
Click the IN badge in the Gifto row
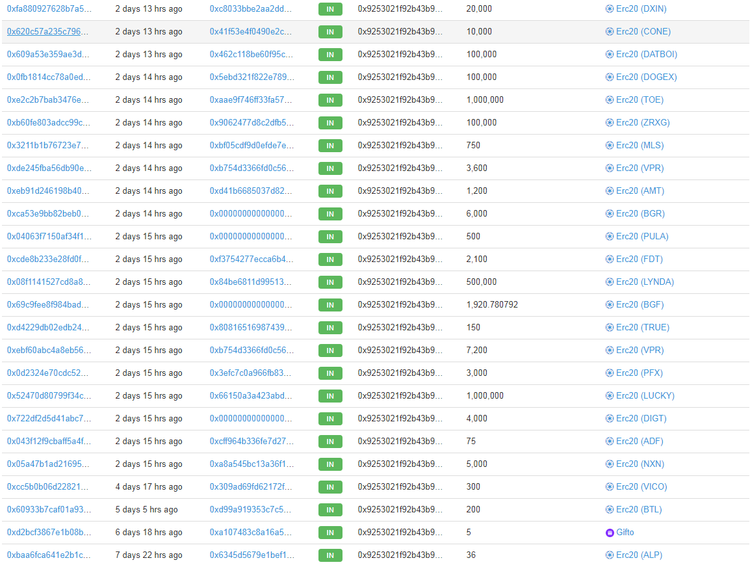tap(330, 533)
